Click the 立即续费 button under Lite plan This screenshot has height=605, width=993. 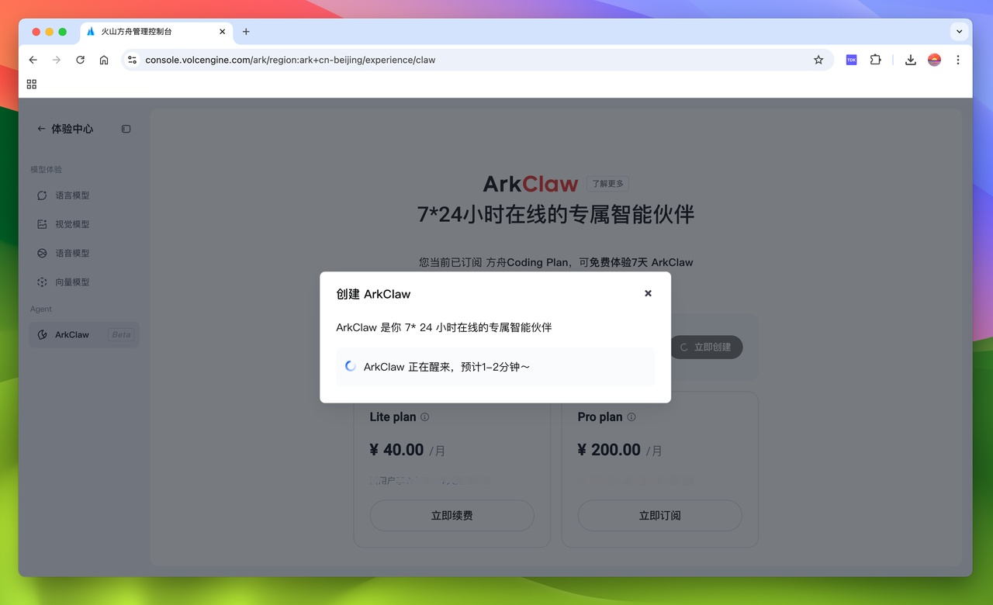[x=452, y=515]
